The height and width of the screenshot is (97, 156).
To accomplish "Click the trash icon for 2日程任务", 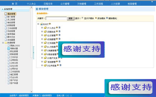I will click(x=59, y=31).
